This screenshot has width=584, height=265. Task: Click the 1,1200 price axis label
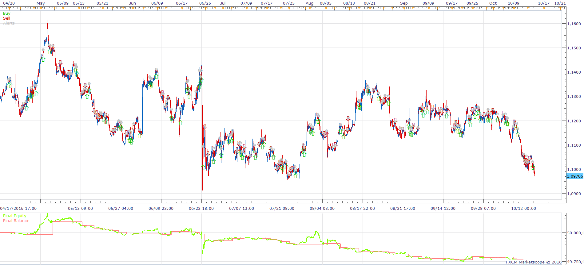click(x=574, y=121)
